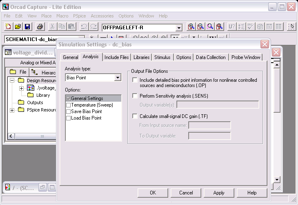Switch to the General tab
This screenshot has height=205, width=298.
point(71,57)
